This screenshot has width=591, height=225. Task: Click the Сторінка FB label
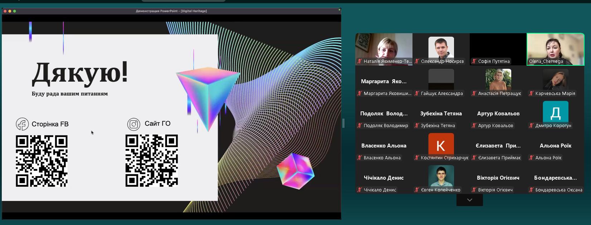(50, 124)
